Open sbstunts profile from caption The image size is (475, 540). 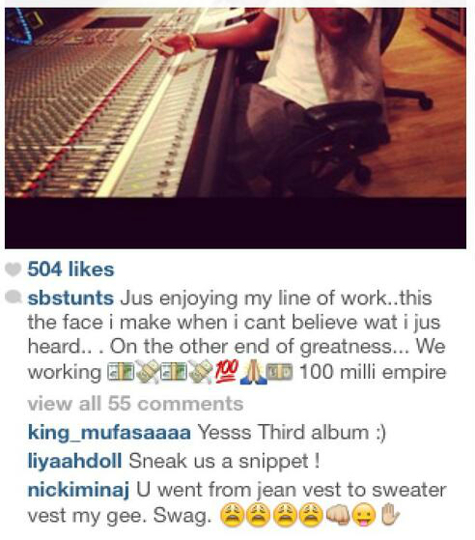coord(70,298)
